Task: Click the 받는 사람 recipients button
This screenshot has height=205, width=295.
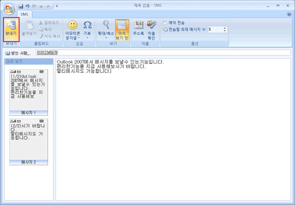Action: (x=19, y=53)
